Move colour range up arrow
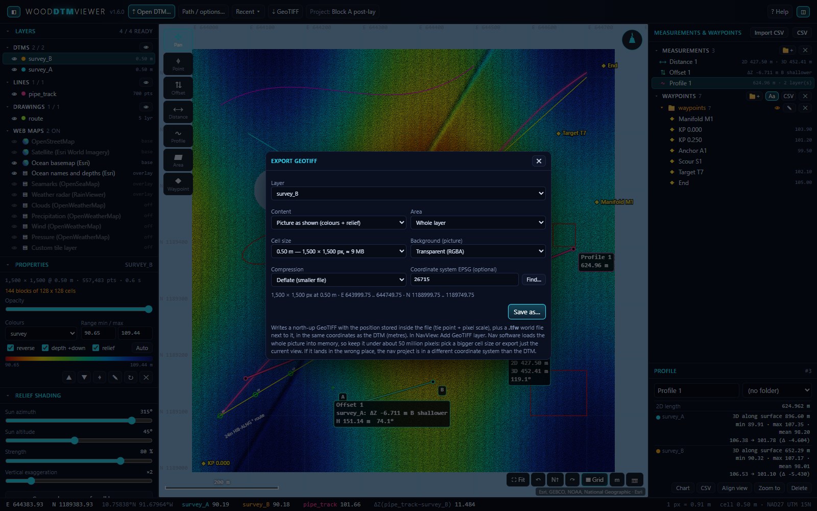 click(x=69, y=377)
